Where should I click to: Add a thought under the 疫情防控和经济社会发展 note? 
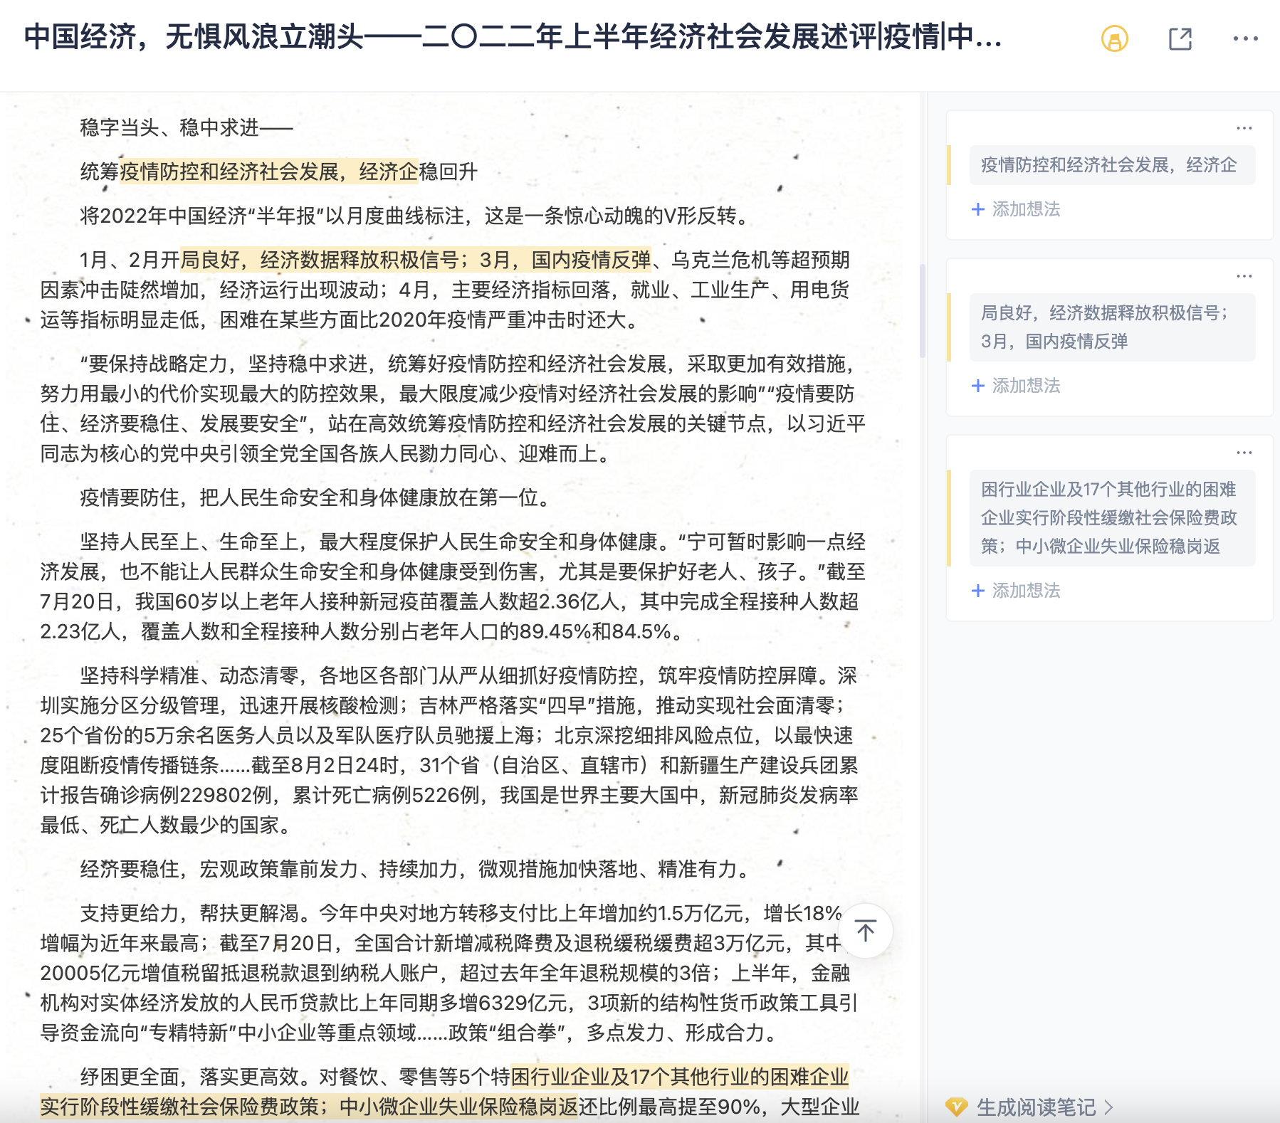[1016, 209]
